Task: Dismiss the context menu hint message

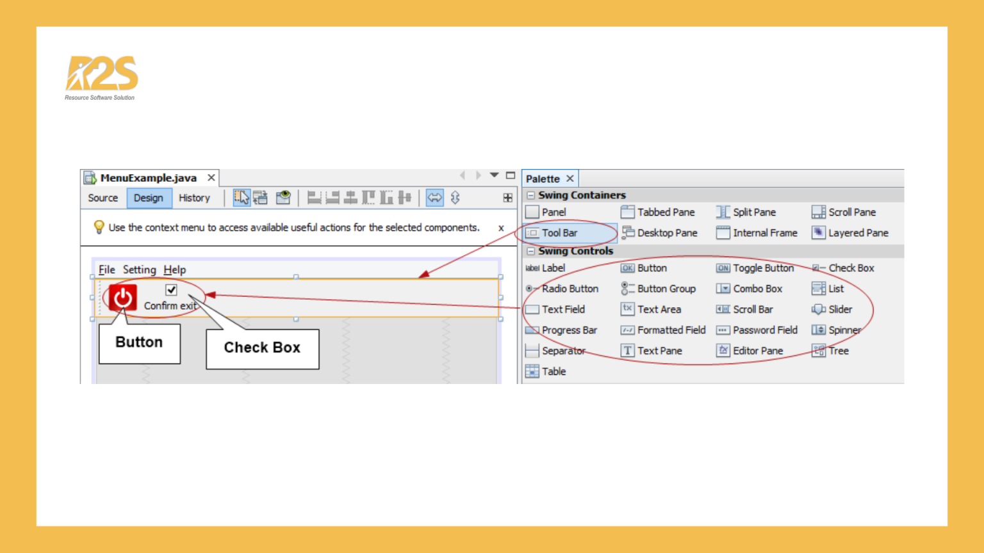Action: (x=501, y=228)
